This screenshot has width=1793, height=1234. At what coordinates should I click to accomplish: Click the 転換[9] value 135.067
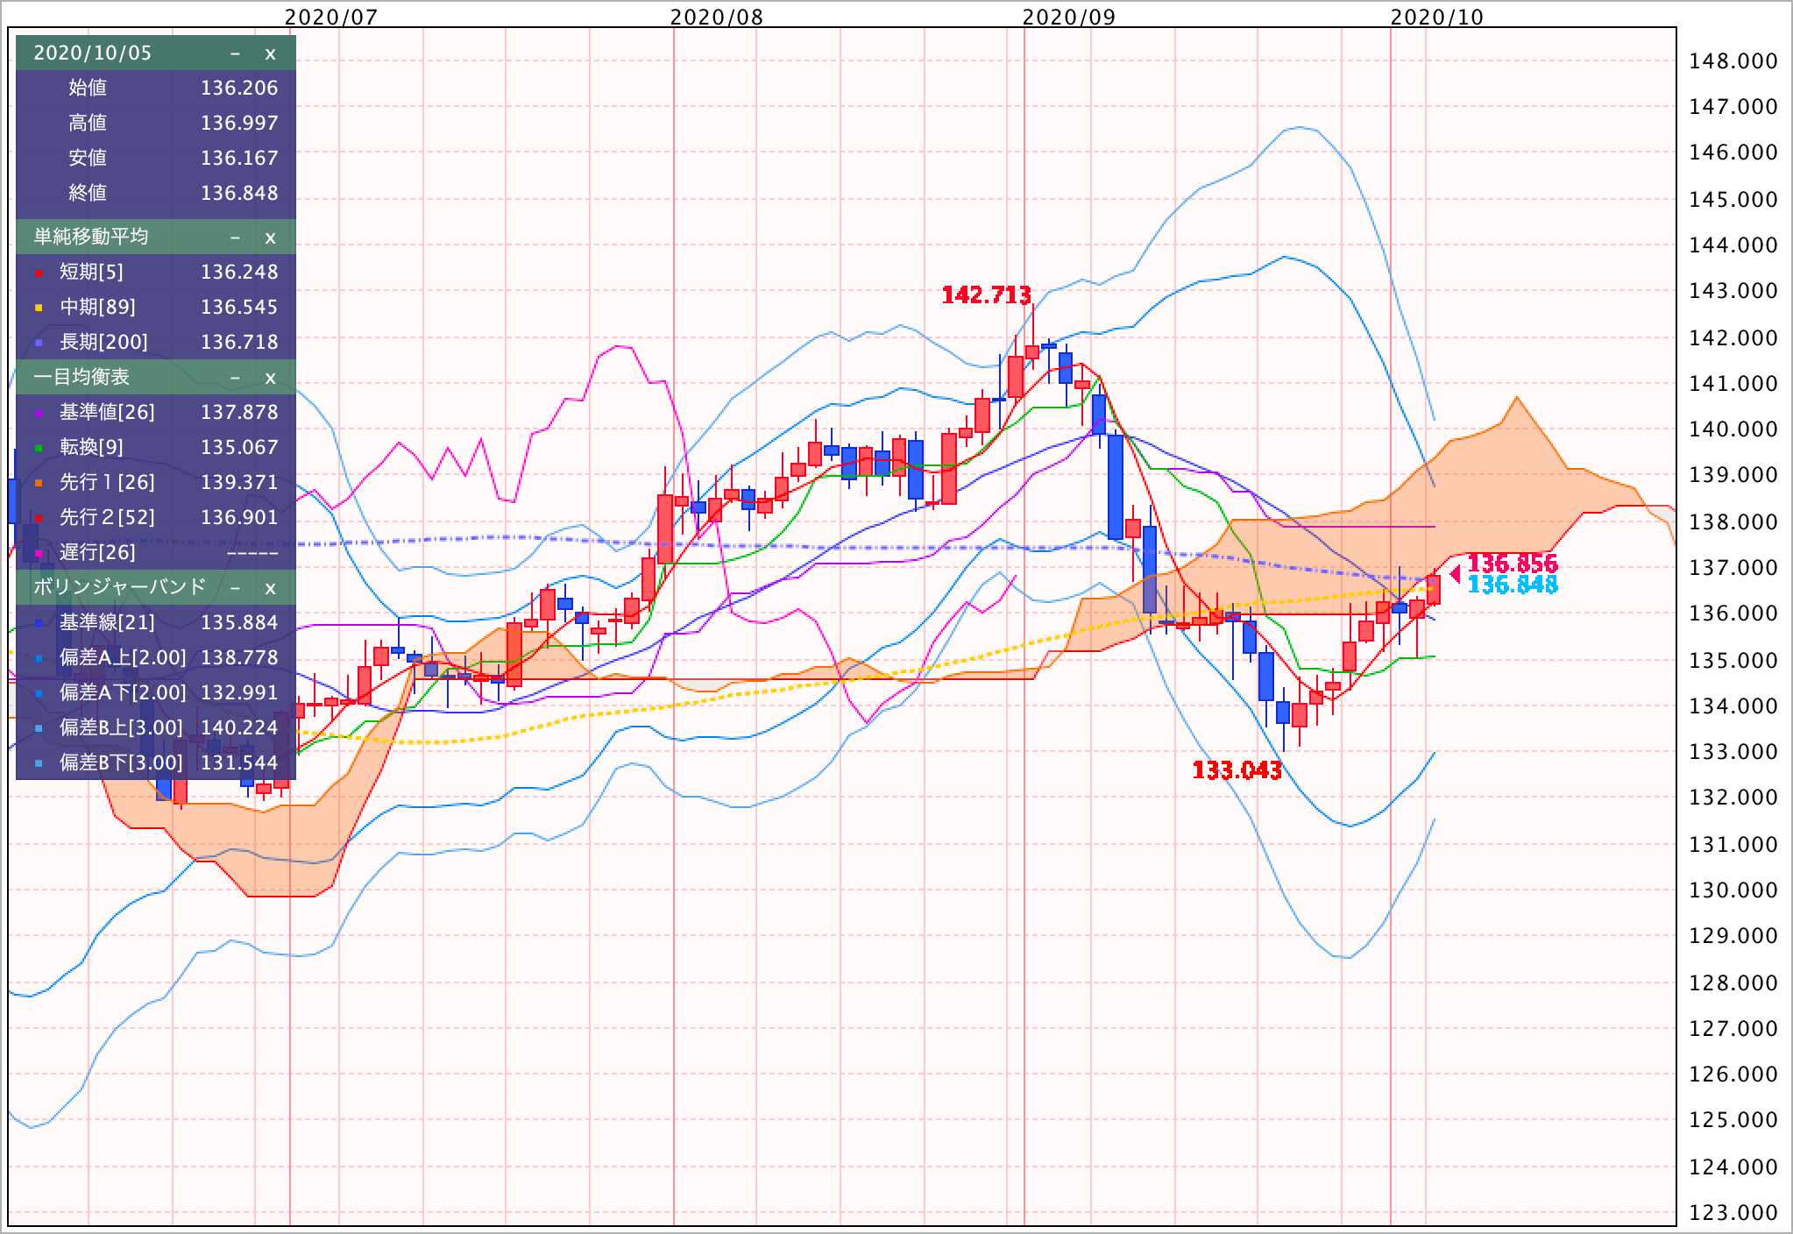point(239,448)
